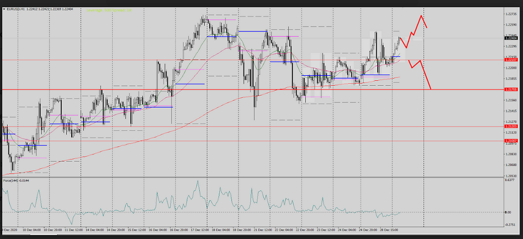Click the current price tag 1.22404
The height and width of the screenshot is (239, 523).
pos(510,37)
